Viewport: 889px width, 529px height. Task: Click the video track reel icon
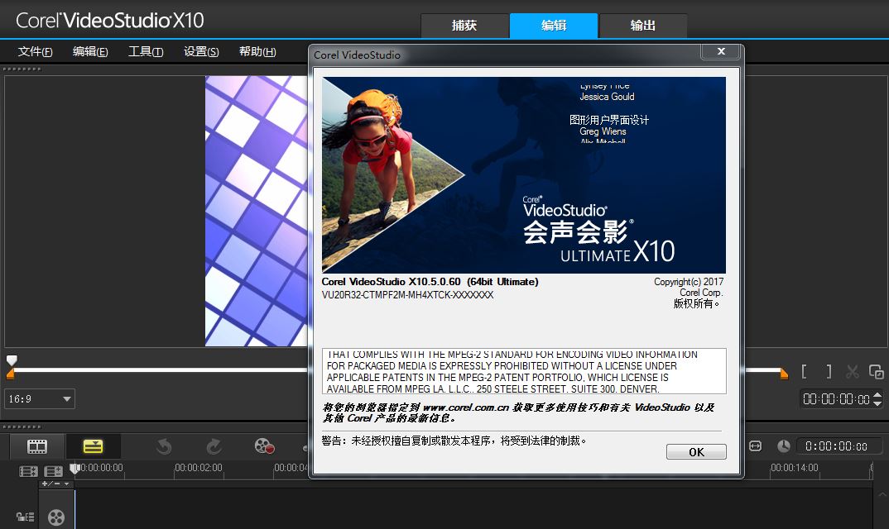point(56,517)
